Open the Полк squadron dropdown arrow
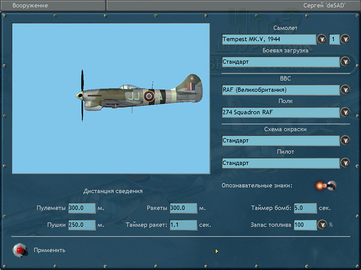This screenshot has width=361, height=270. pyautogui.click(x=345, y=112)
